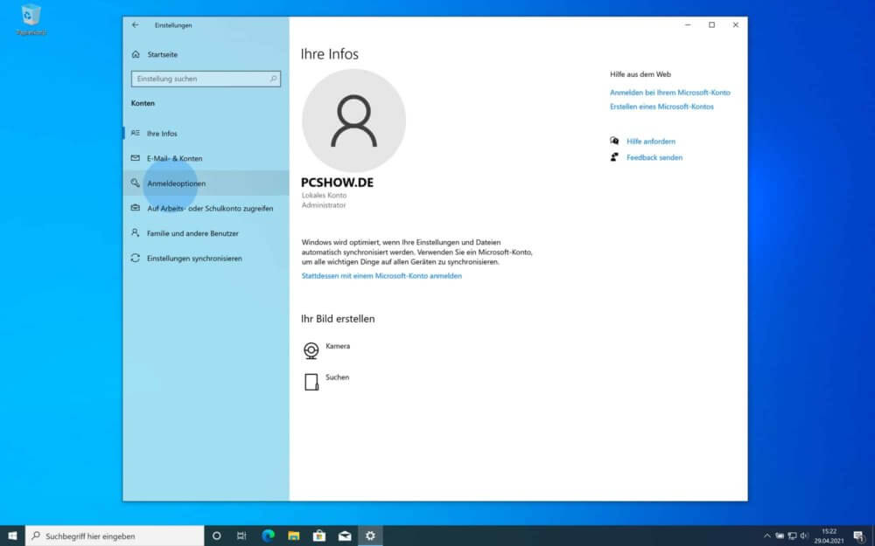Screen dimensions: 875x546
Task: Click the back arrow in Einstellungen
Action: [x=134, y=25]
